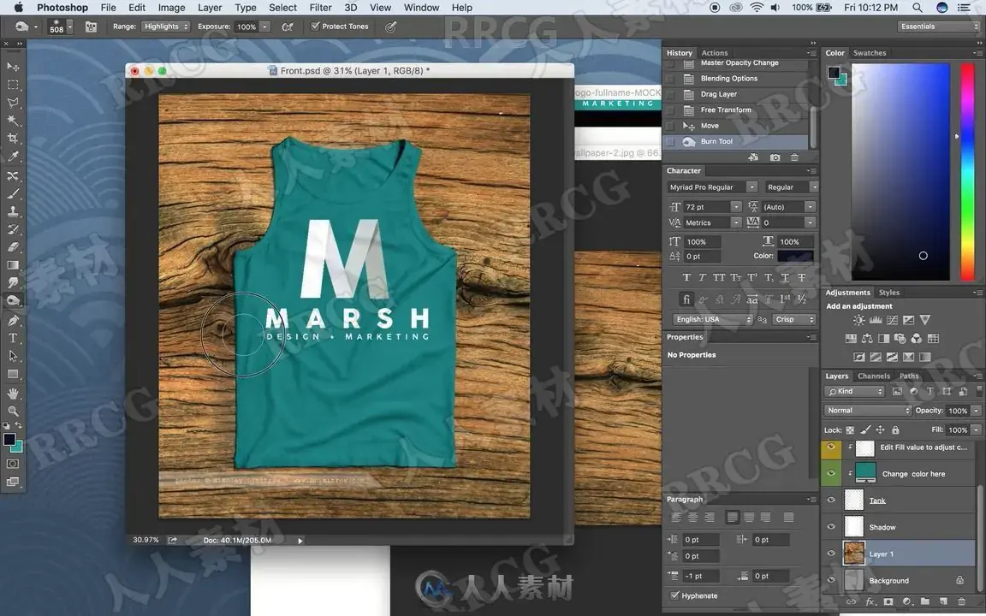Image resolution: width=986 pixels, height=616 pixels.
Task: Click the brush size 508 preset picker
Action: coord(61,27)
